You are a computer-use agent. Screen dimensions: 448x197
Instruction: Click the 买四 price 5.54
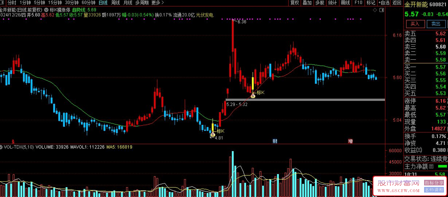pyautogui.click(x=441, y=87)
